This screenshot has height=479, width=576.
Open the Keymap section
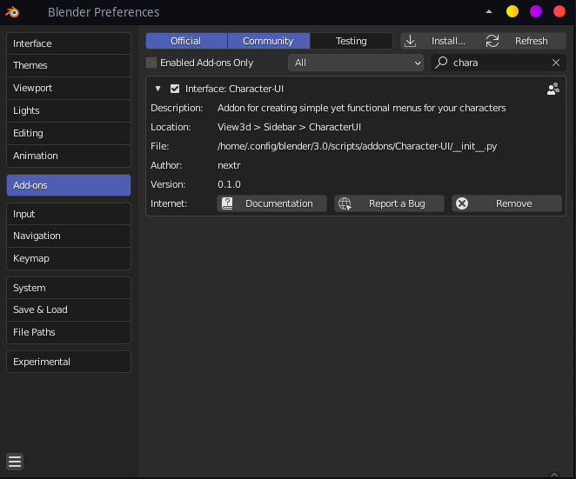pos(69,258)
